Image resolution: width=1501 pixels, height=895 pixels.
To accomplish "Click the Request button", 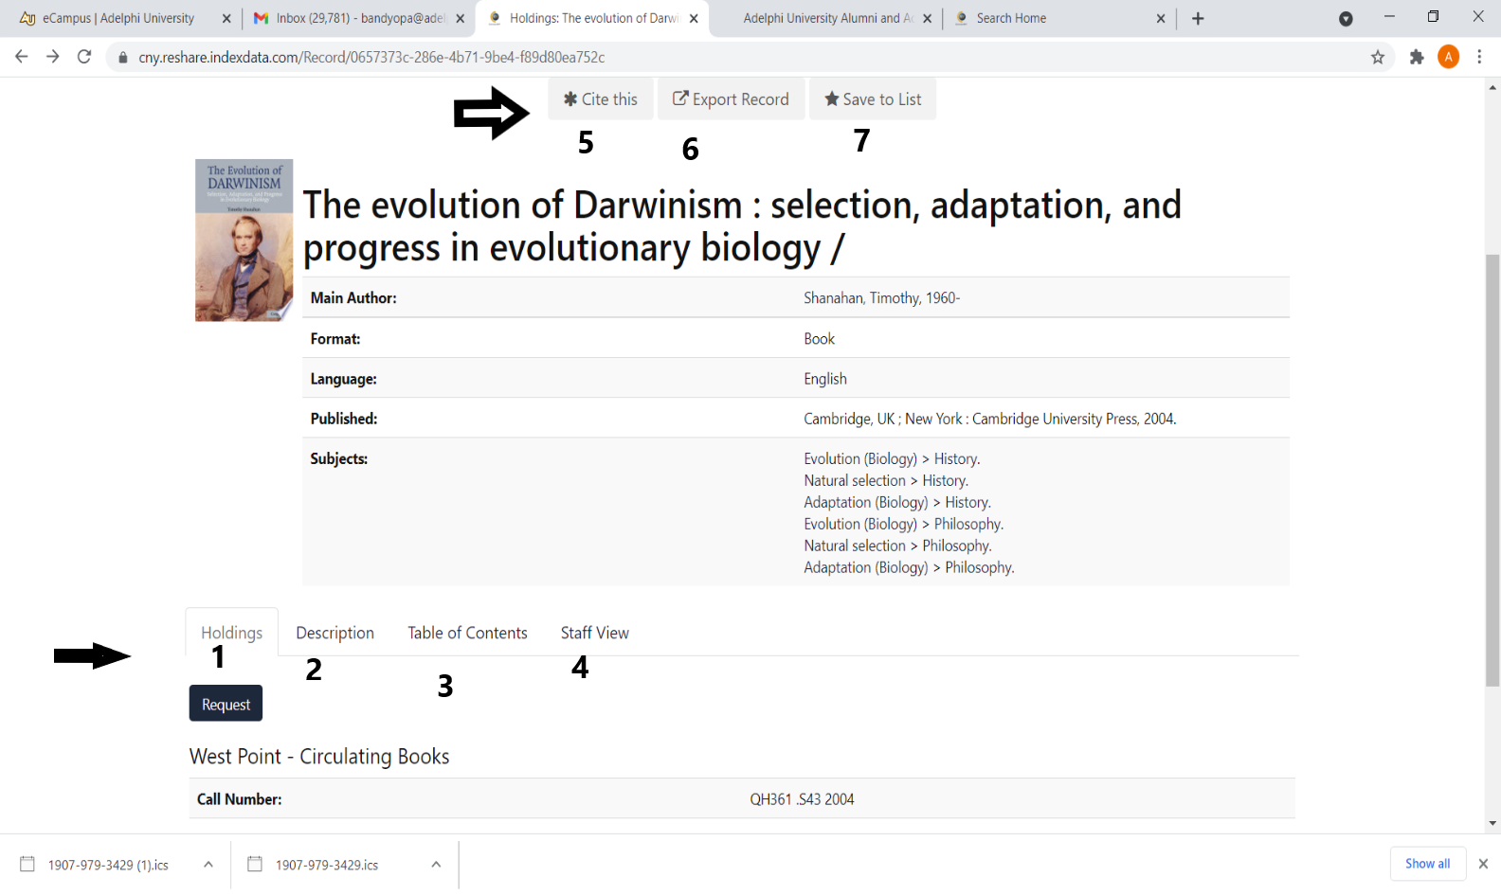I will (x=226, y=704).
